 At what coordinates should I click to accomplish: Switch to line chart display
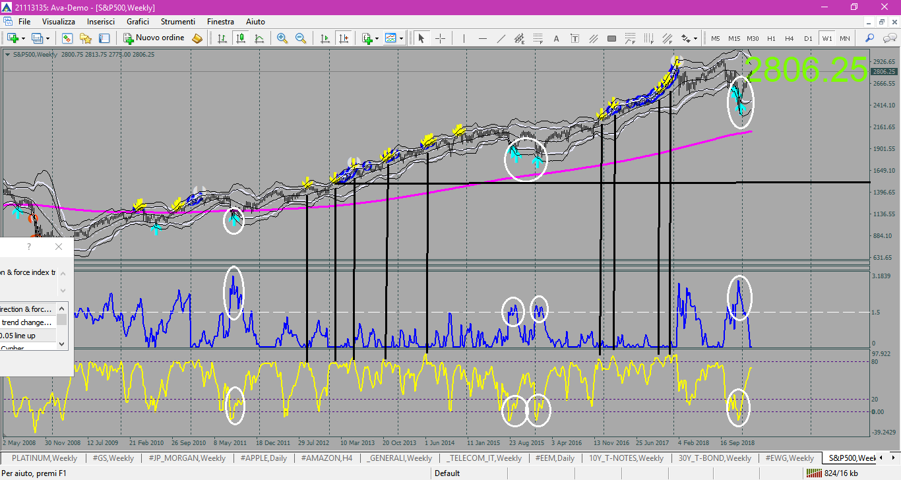pos(259,38)
